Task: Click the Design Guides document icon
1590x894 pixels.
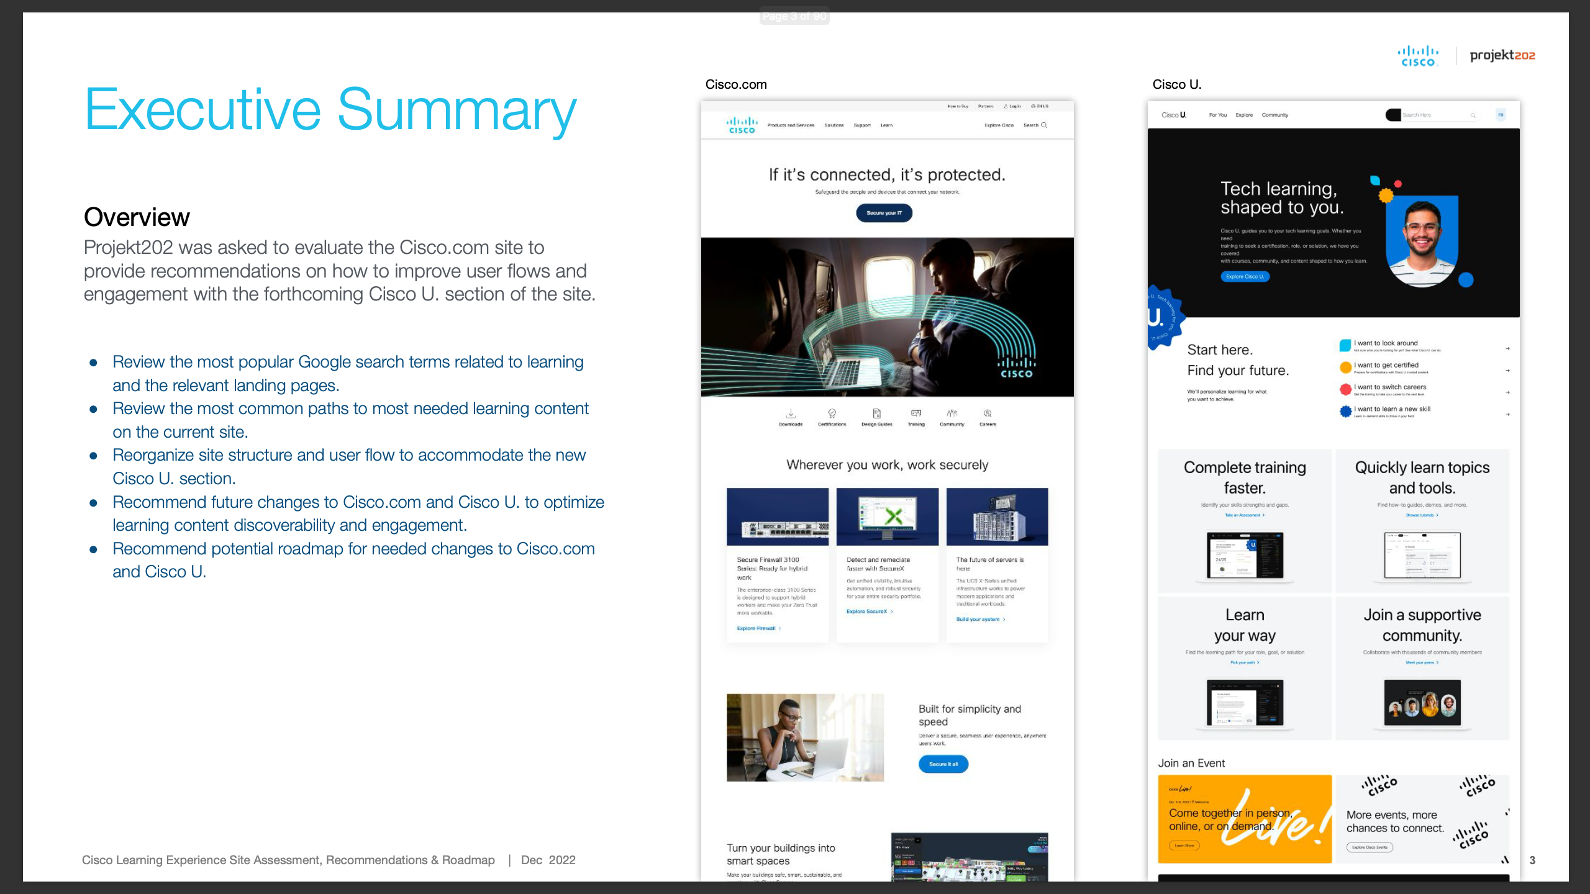Action: (x=876, y=413)
